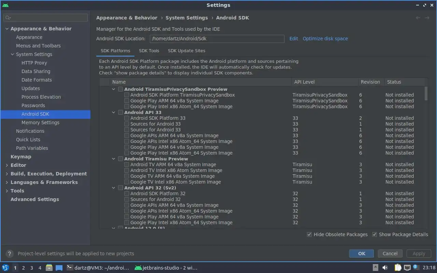The width and height of the screenshot is (437, 273).
Task: Open HTTP Proxy settings
Action: pos(34,63)
